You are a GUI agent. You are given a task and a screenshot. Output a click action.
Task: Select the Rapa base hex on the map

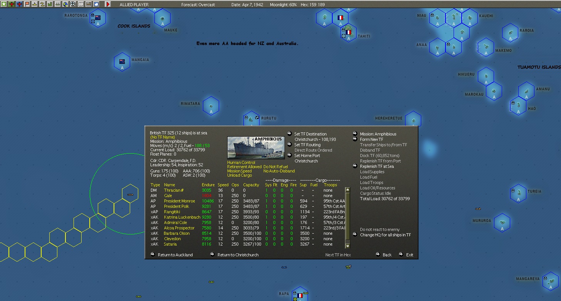(300, 294)
